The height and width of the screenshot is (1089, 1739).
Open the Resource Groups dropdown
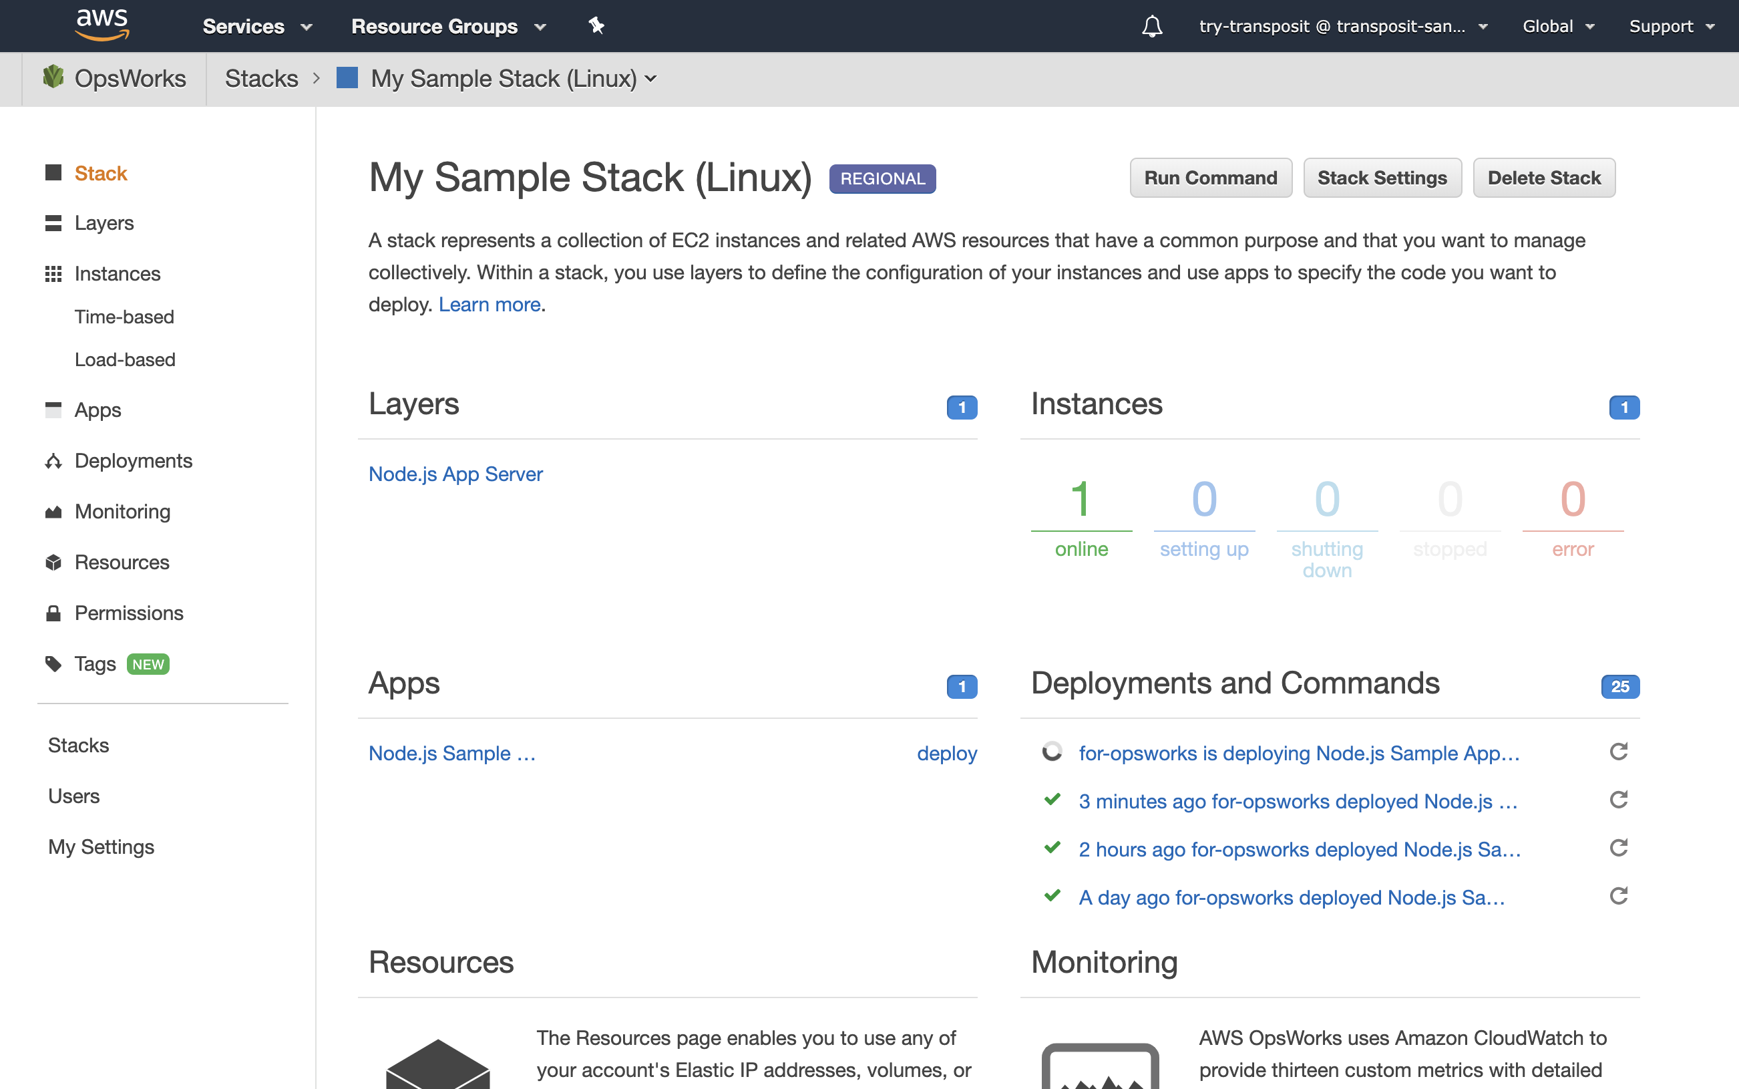tap(448, 27)
